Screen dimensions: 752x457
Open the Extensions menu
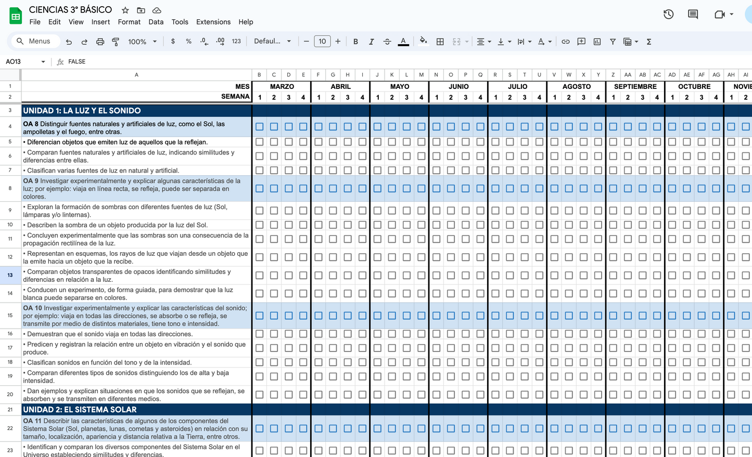click(213, 22)
